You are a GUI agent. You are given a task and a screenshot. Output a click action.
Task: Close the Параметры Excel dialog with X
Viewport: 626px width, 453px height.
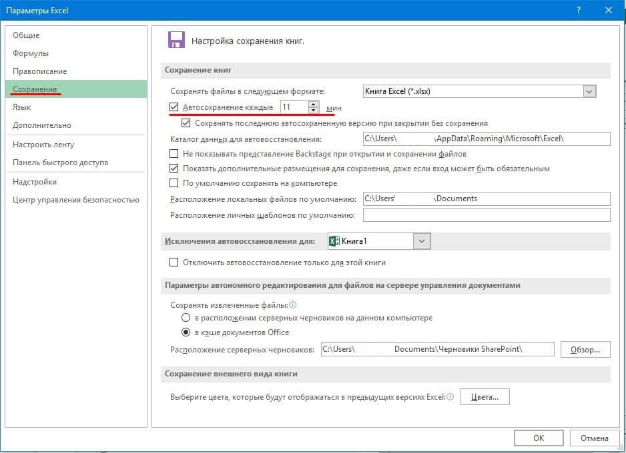tap(609, 10)
